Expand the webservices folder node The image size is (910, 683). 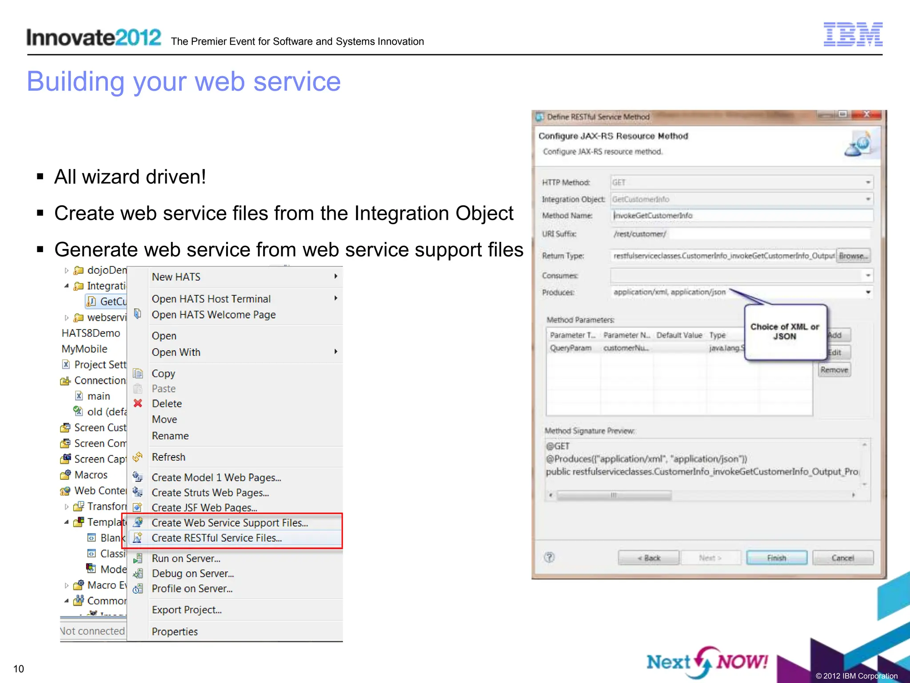tap(67, 317)
